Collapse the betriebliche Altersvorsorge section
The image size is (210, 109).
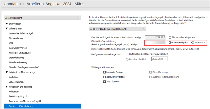click(x=7, y=72)
